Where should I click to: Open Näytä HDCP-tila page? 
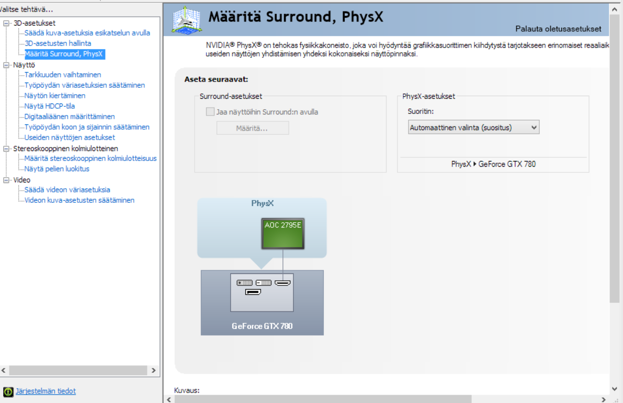point(49,106)
